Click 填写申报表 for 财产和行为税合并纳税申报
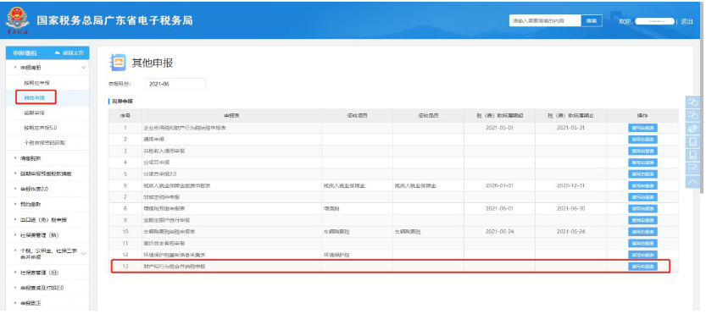 pyautogui.click(x=642, y=267)
